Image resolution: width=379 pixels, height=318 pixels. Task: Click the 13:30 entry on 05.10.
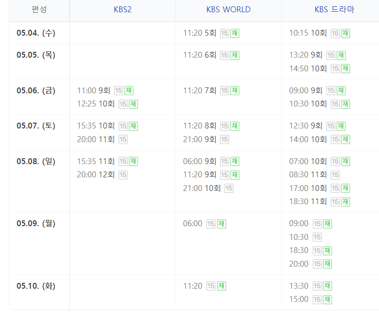pos(299,286)
